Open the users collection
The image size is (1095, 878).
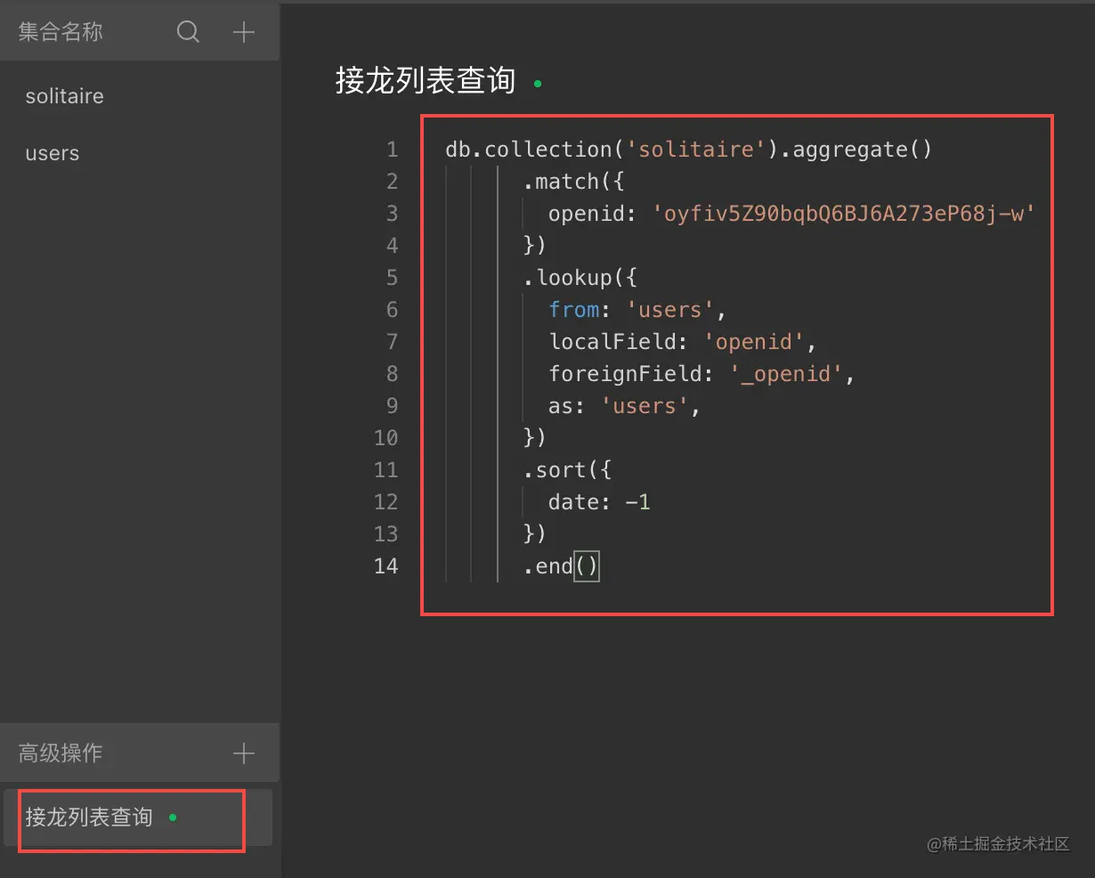click(52, 153)
